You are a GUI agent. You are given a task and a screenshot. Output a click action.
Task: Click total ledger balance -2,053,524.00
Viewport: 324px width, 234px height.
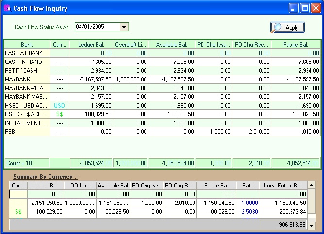[x=91, y=163]
